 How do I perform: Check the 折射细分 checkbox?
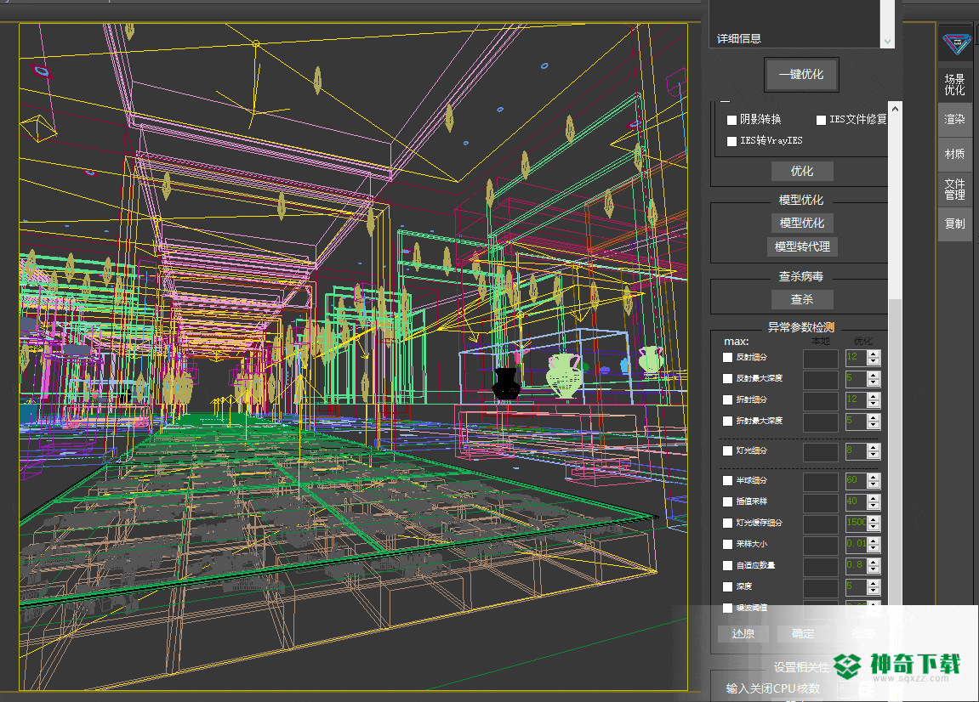[x=727, y=400]
